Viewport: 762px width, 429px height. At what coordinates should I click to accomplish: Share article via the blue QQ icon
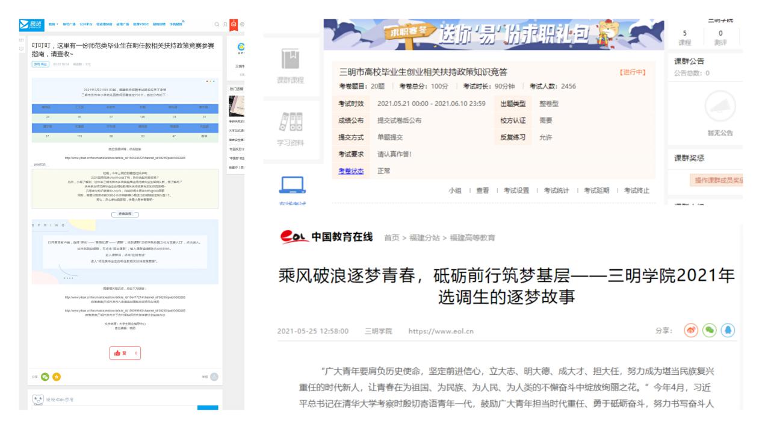(729, 331)
